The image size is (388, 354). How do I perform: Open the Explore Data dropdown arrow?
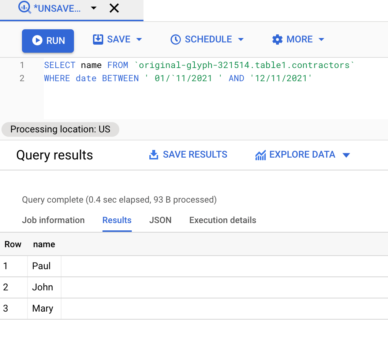click(346, 155)
